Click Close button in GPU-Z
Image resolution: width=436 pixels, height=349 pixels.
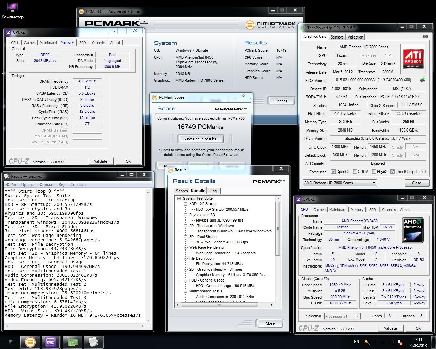coord(416,183)
